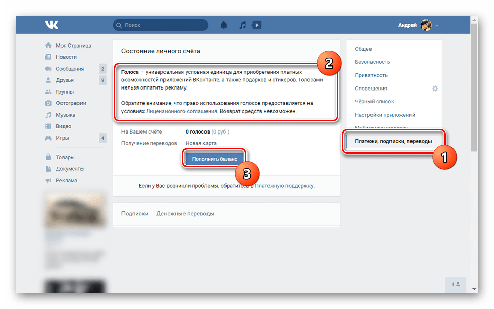
Task: Click the Видео film icon in sidebar
Action: pos(48,126)
